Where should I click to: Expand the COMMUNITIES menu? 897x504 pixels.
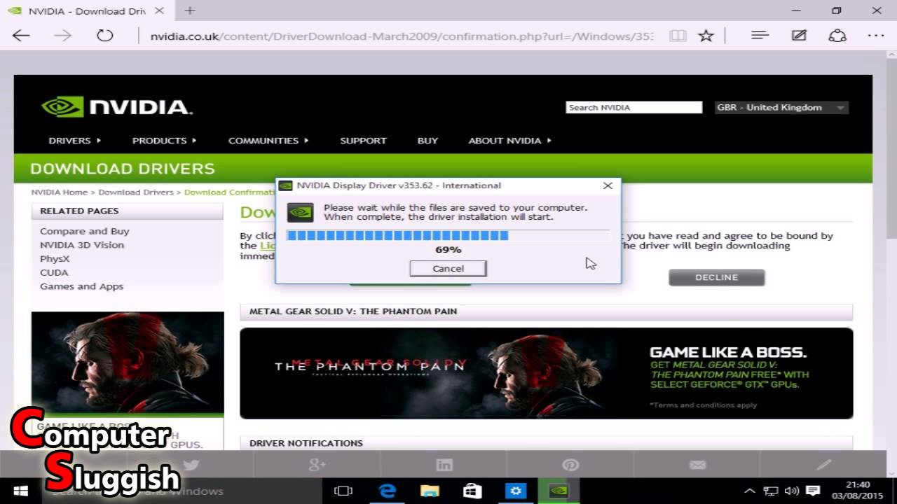[x=268, y=141]
